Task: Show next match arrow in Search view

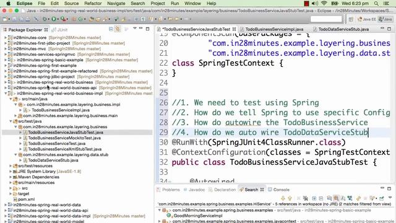Action: pos(283,198)
